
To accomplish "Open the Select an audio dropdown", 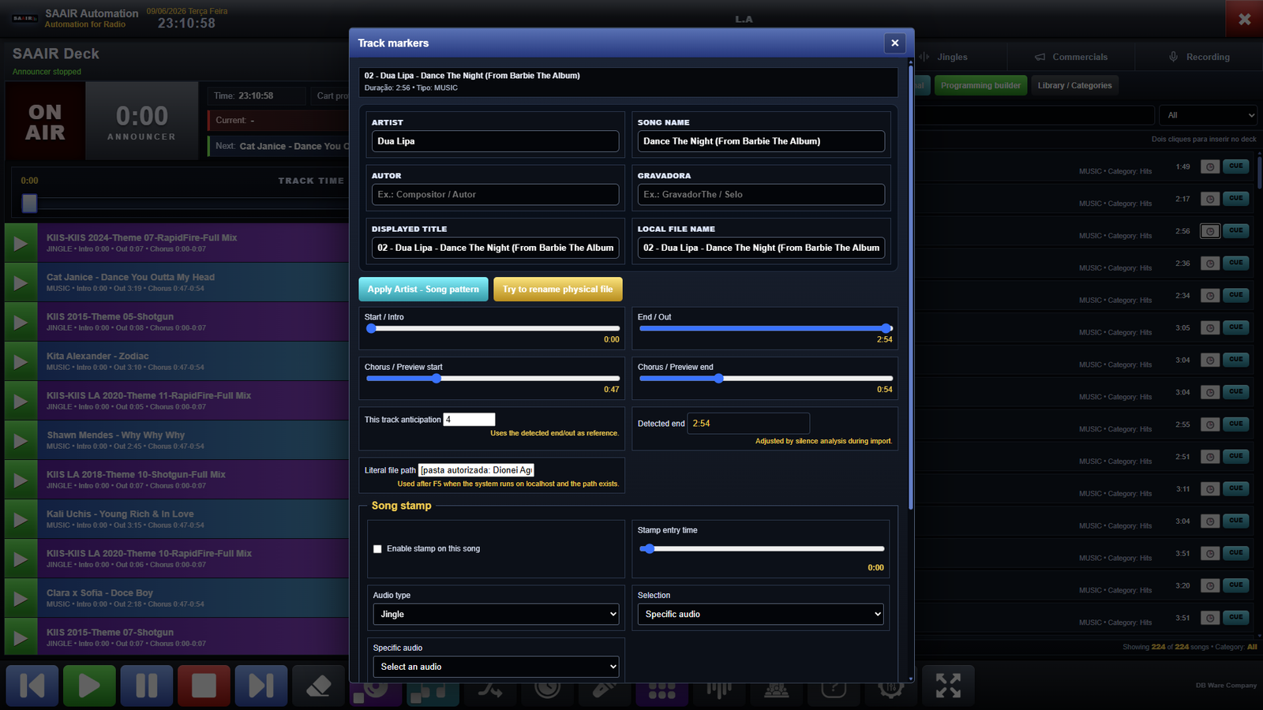I will click(x=496, y=667).
